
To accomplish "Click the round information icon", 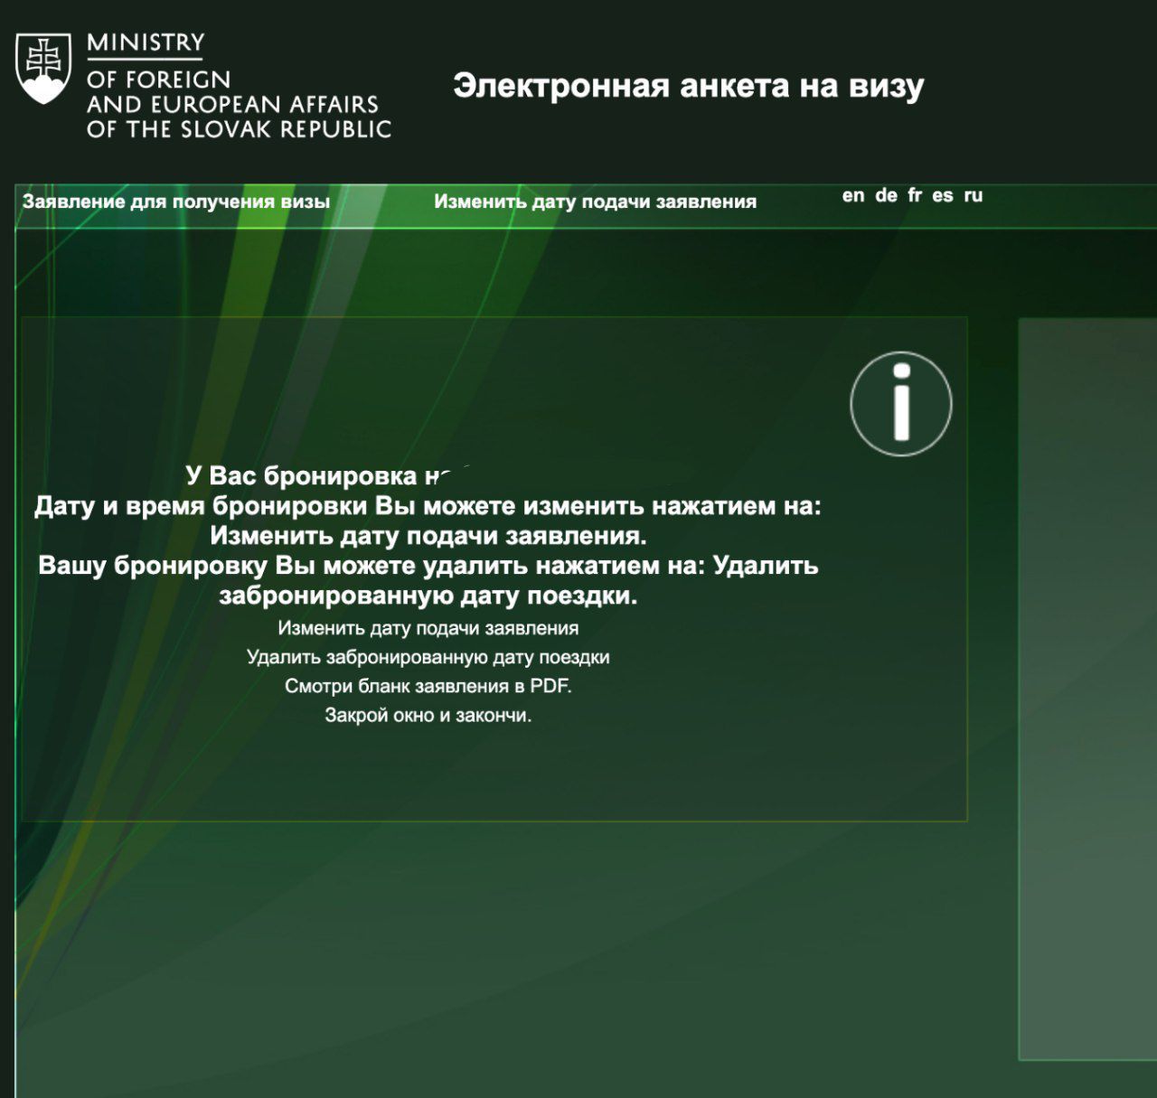I will tap(900, 403).
